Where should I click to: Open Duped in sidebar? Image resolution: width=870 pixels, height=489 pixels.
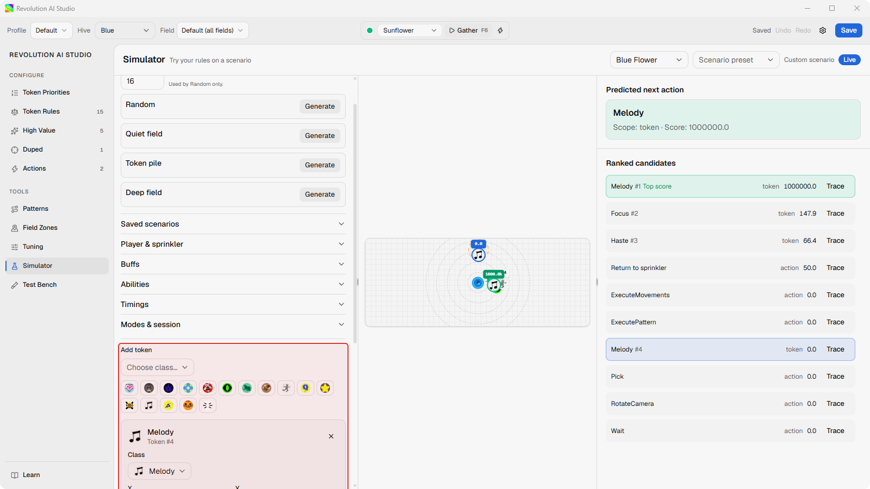(57, 149)
